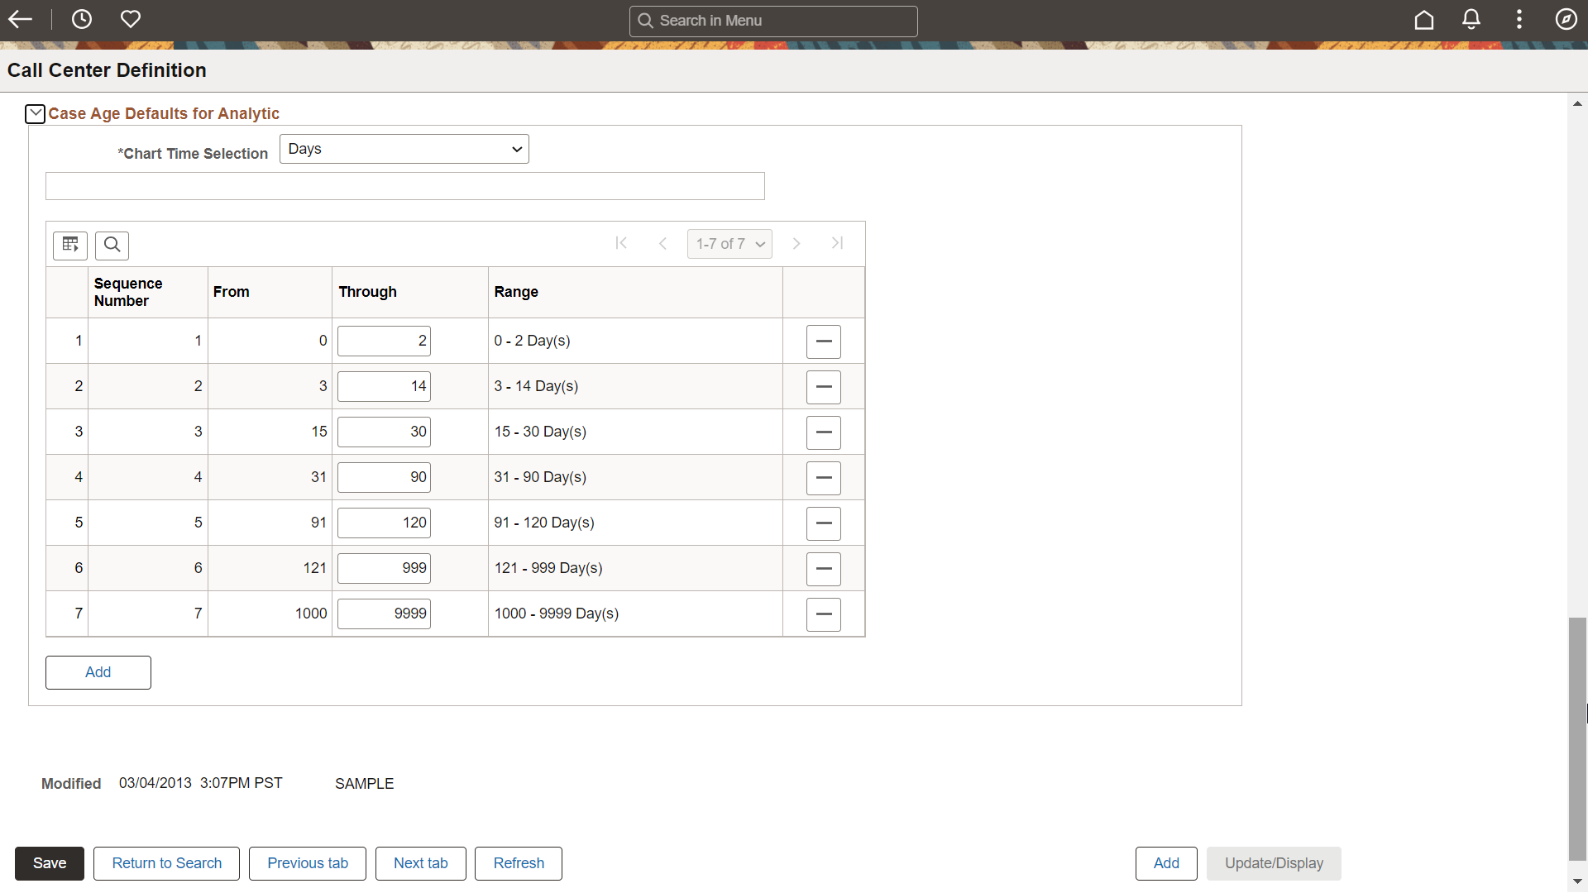This screenshot has height=893, width=1588.
Task: Click the search magnifier in the header
Action: point(646,21)
